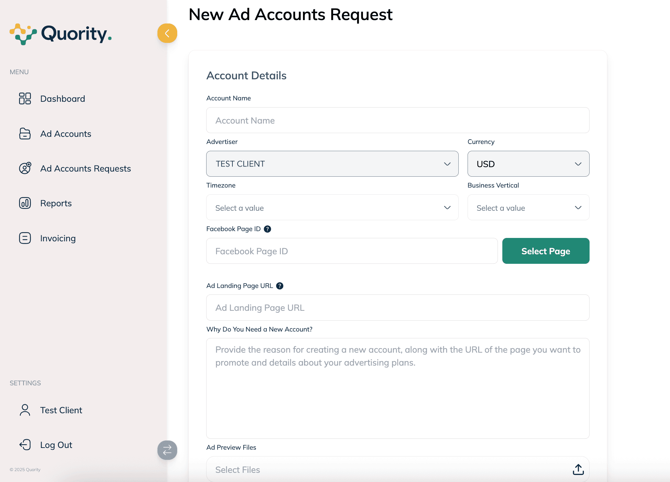Click the gray swap arrows button
This screenshot has height=482, width=670.
pyautogui.click(x=167, y=450)
